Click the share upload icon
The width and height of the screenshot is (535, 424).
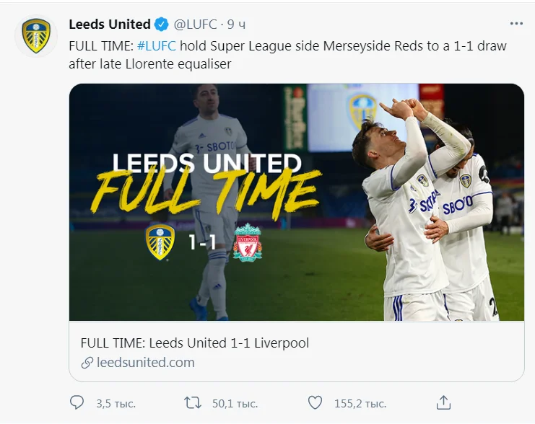[x=445, y=402]
